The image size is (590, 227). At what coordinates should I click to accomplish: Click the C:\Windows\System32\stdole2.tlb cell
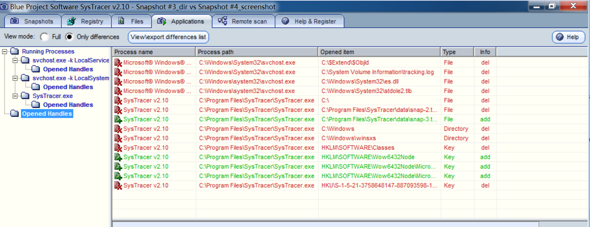pos(366,91)
